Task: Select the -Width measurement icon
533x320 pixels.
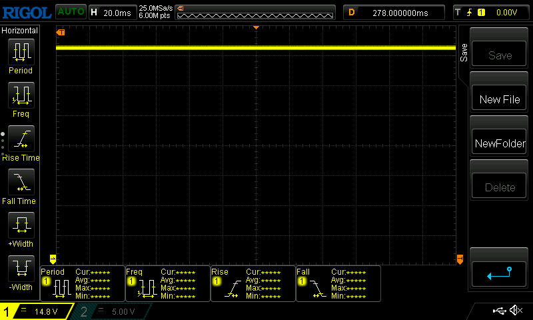Action: 20,268
